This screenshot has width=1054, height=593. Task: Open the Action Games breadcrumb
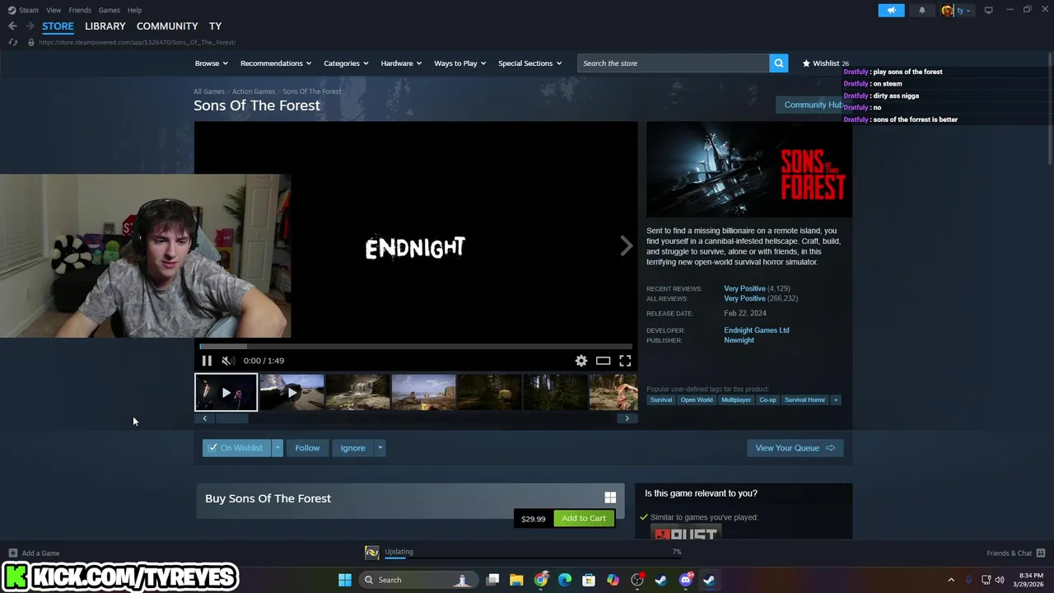click(254, 91)
